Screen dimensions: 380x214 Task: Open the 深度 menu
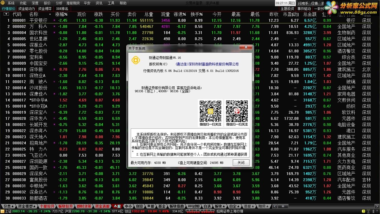[x=35, y=3]
